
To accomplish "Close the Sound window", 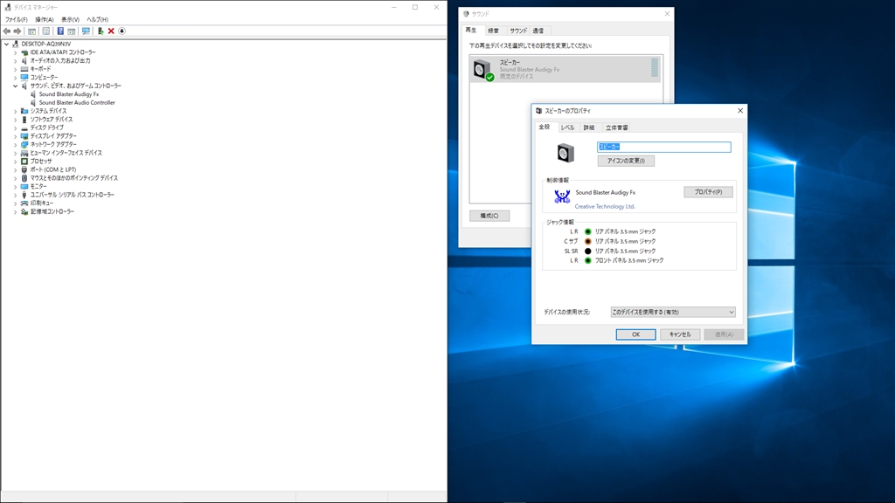I will point(667,14).
